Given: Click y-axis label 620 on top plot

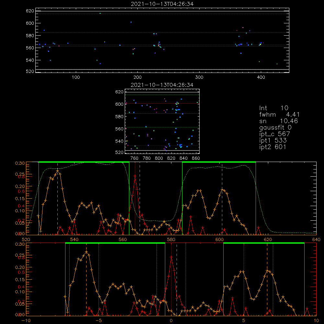Looking at the screenshot, I should pyautogui.click(x=30, y=11).
